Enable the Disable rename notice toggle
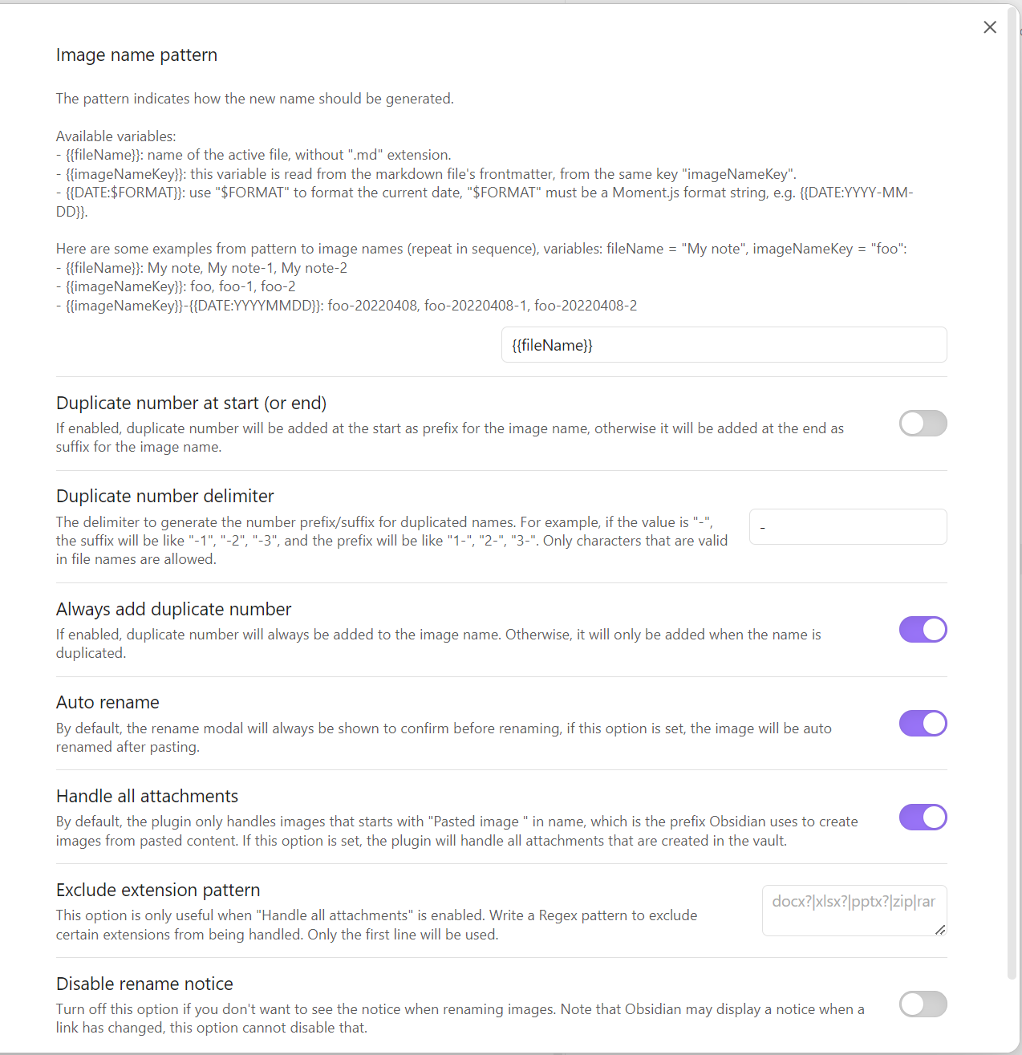 click(923, 1004)
